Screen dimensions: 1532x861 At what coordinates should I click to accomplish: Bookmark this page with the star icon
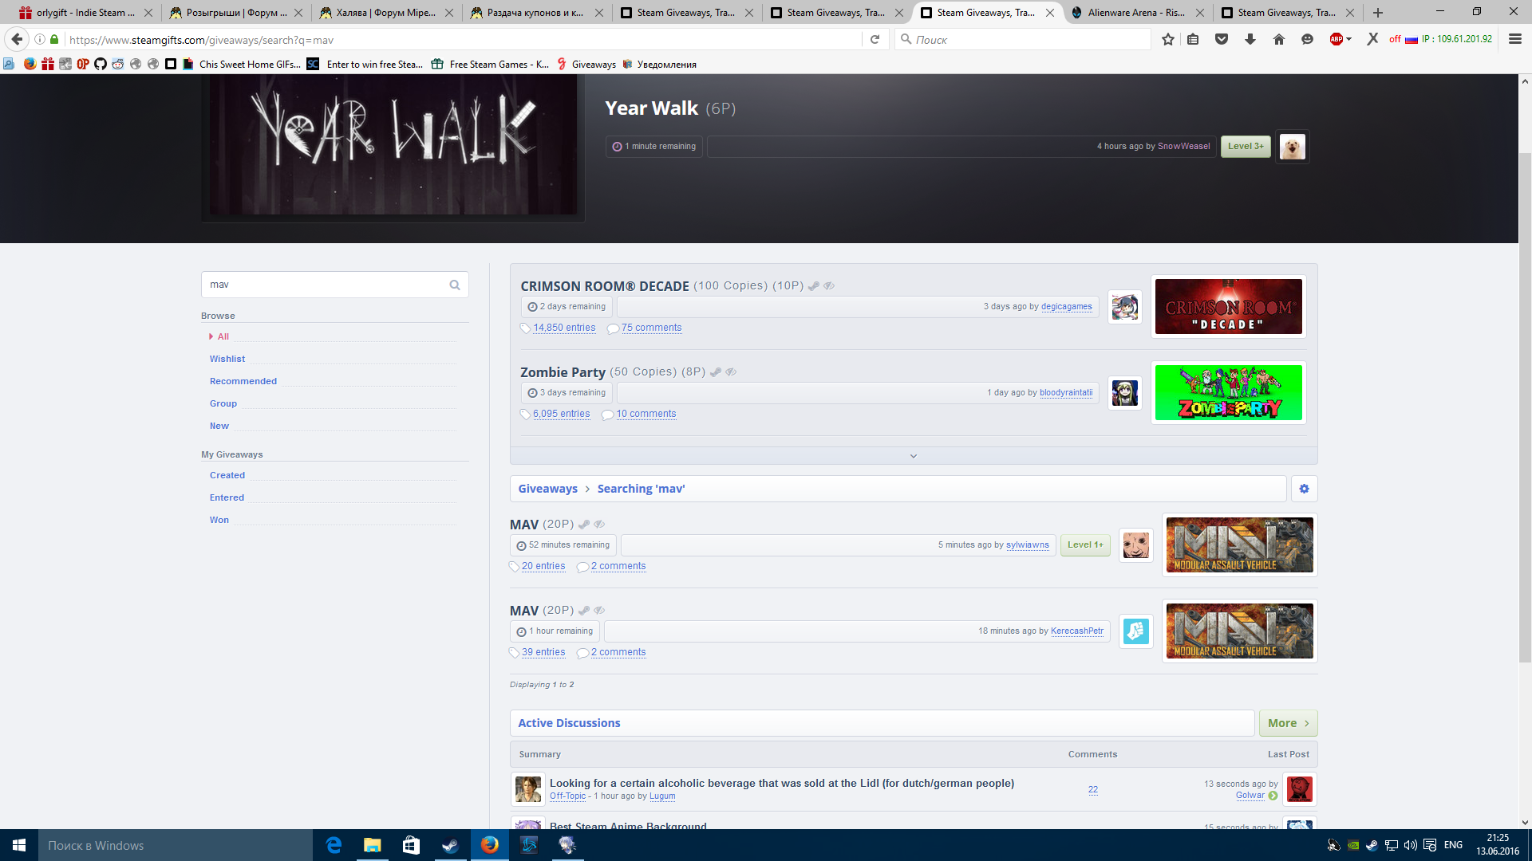click(1168, 39)
